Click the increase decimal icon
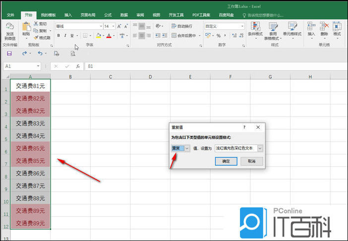This screenshot has width=348, height=241. [234, 36]
